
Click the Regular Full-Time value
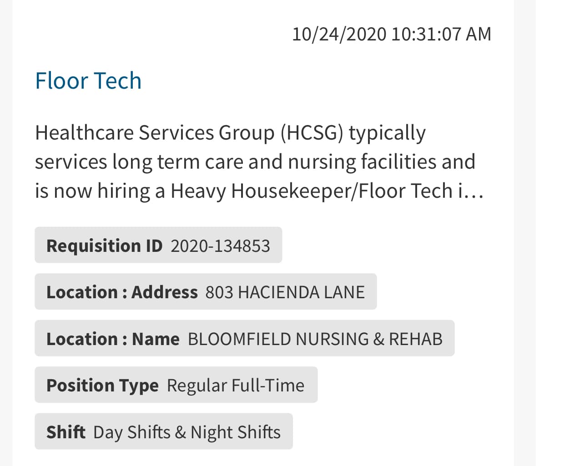point(235,386)
